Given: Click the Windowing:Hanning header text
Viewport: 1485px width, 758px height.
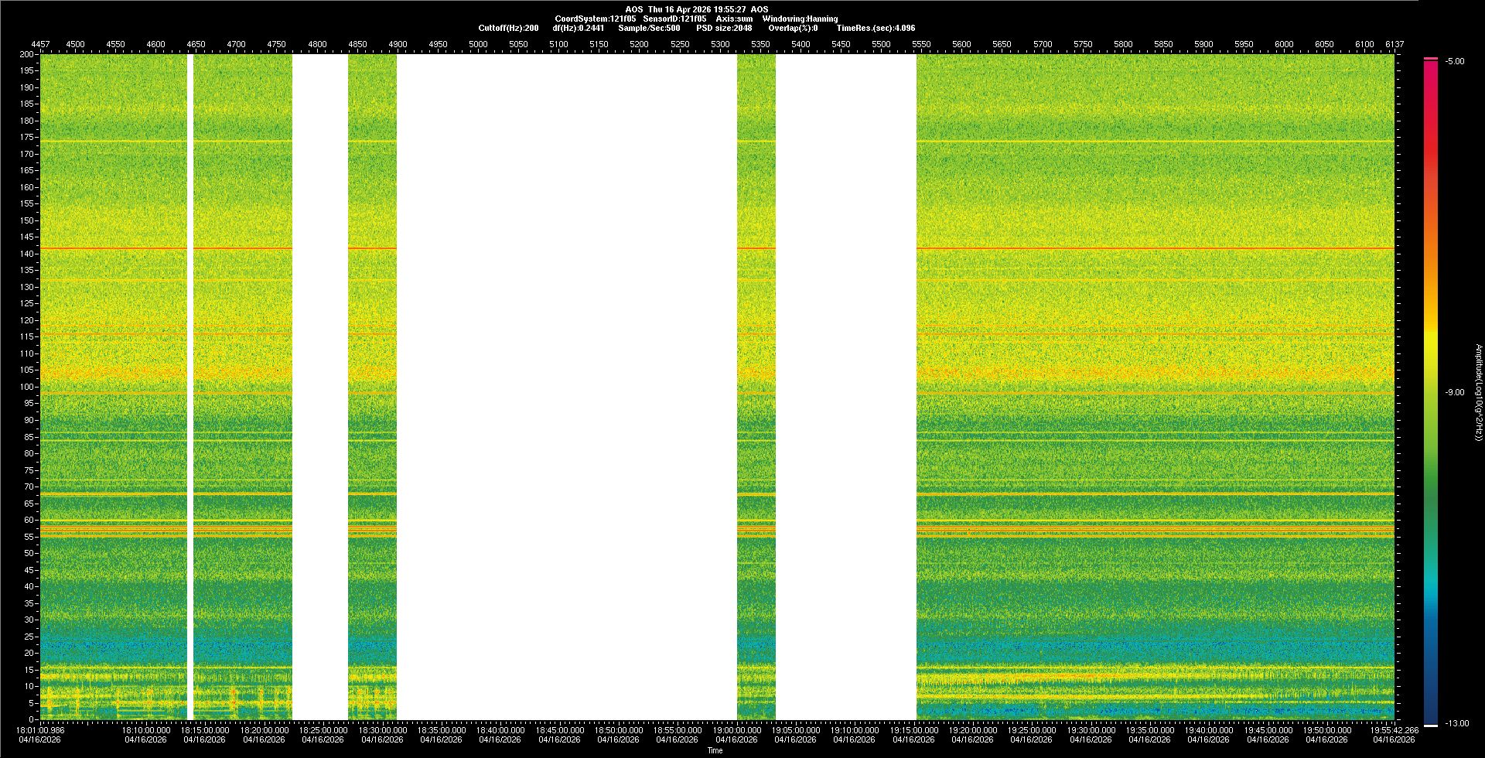Looking at the screenshot, I should [x=800, y=19].
